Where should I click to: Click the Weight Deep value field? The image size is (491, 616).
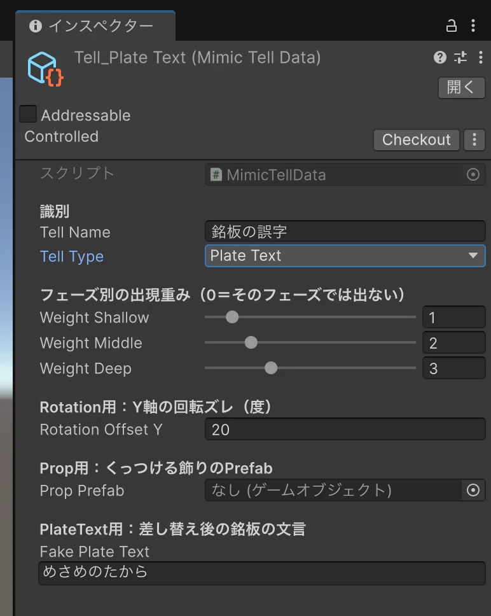pos(453,368)
